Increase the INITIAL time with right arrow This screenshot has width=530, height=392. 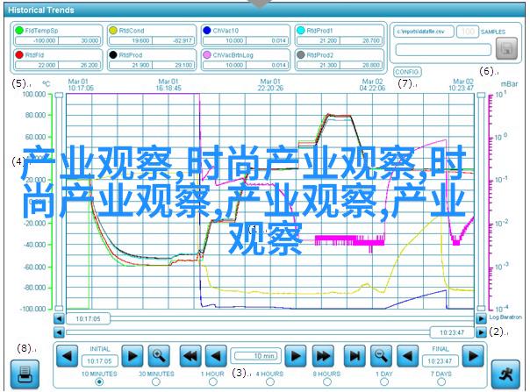pos(132,356)
